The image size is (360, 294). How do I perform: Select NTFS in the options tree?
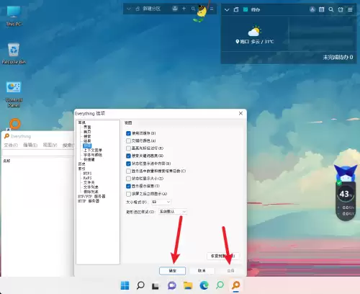[x=87, y=173]
